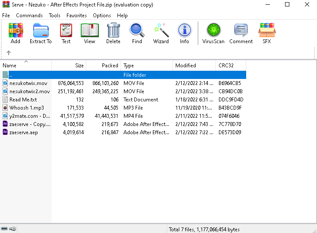Screen dimensions: 317x233
Task: Open the Favorites menu
Action: tap(76, 16)
